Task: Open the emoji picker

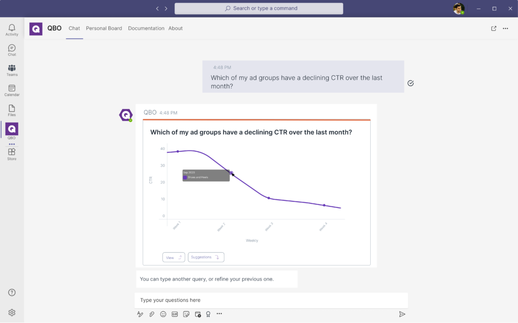Action: [x=163, y=314]
